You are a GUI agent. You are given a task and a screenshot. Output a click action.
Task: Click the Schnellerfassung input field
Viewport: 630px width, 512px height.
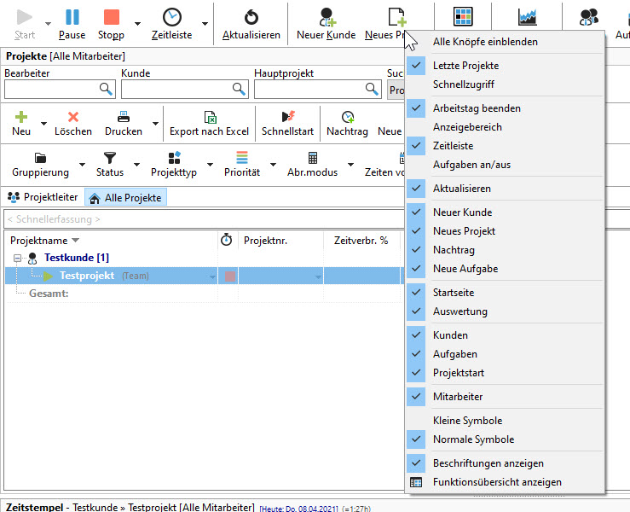point(203,219)
